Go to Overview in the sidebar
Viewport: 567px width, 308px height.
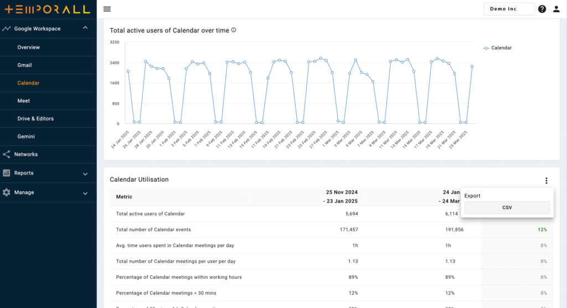pos(29,48)
